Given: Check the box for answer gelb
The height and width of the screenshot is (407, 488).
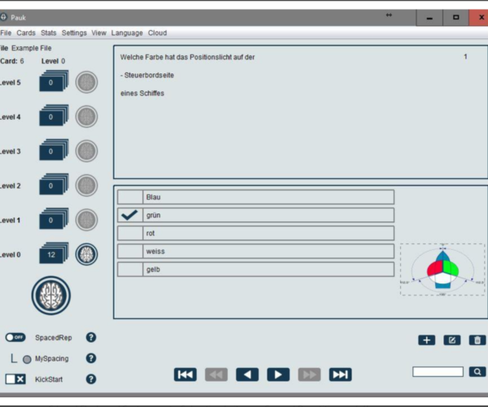Looking at the screenshot, I should (x=130, y=269).
